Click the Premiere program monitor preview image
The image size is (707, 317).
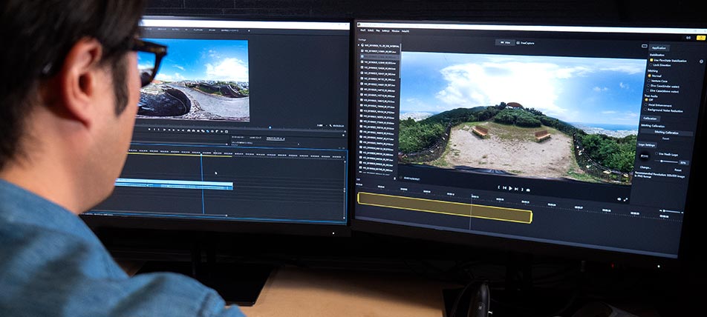coord(192,80)
